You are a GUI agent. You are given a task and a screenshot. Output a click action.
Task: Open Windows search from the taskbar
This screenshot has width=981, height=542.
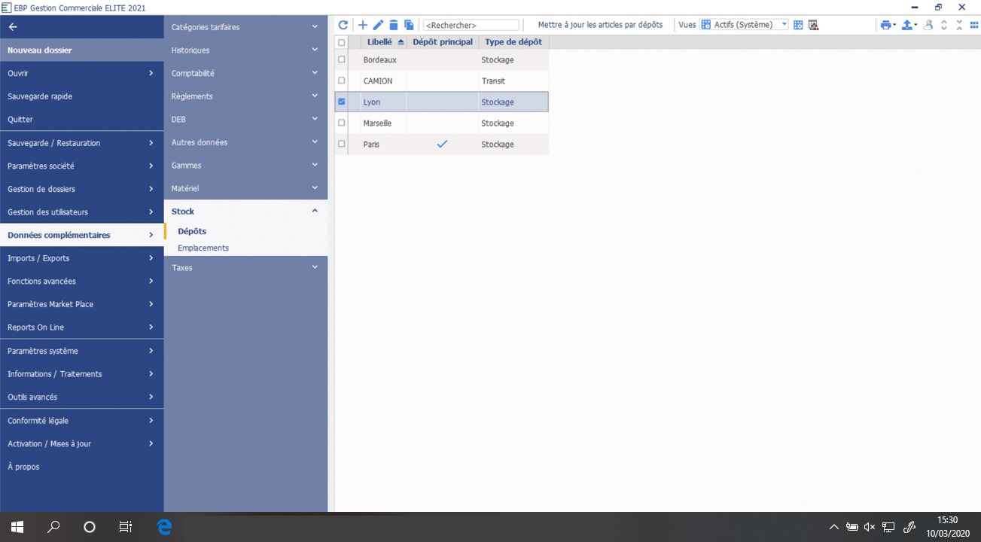[x=53, y=527]
